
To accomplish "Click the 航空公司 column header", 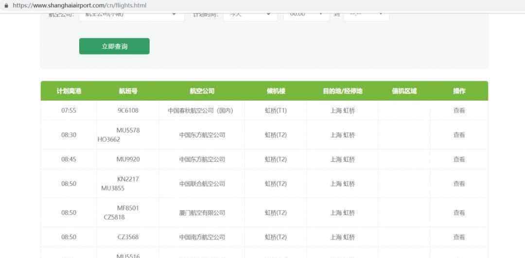I will pos(202,91).
